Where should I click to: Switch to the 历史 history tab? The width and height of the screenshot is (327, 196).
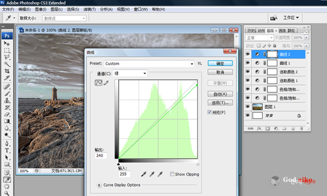[251, 30]
